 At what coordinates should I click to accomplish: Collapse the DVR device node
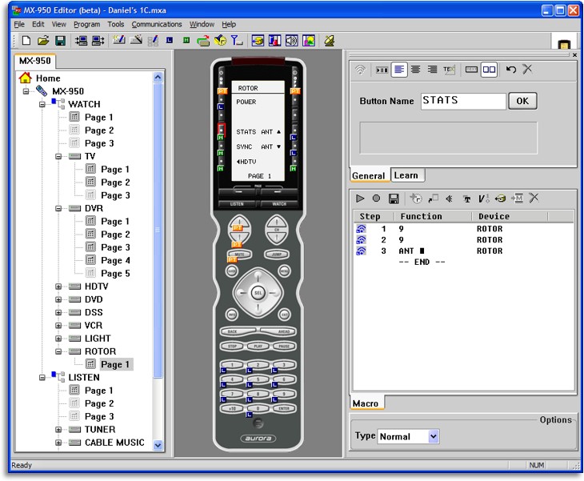[58, 209]
